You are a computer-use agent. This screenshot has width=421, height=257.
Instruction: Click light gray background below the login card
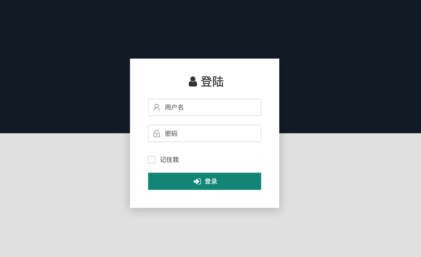point(205,233)
